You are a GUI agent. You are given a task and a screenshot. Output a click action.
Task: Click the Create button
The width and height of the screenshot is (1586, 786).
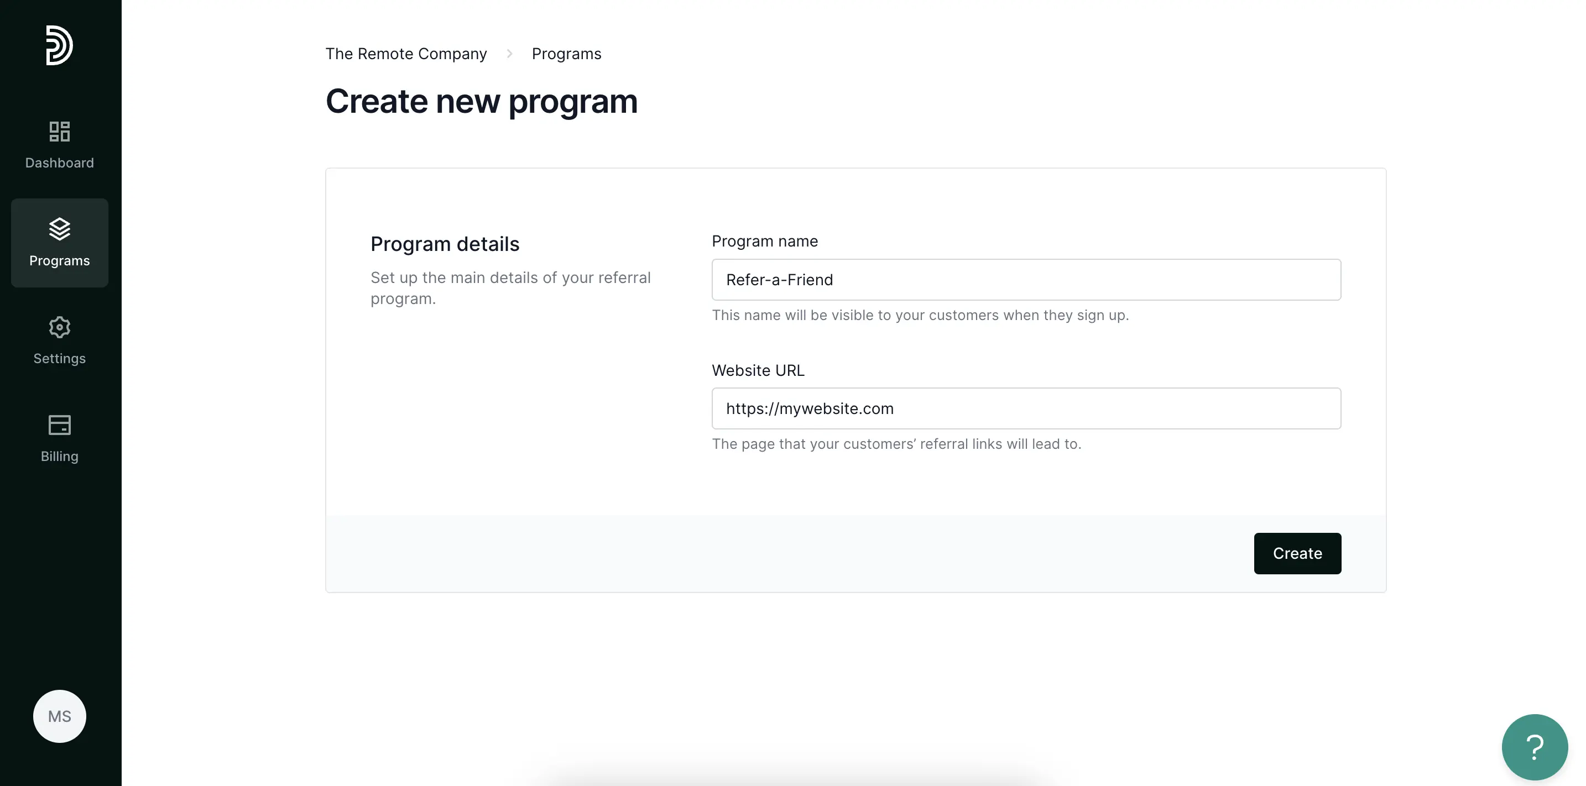tap(1297, 553)
